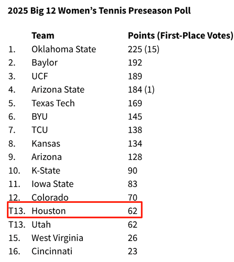Select the K-State row text
Viewport: 234px width, 262px height.
(x=73, y=171)
